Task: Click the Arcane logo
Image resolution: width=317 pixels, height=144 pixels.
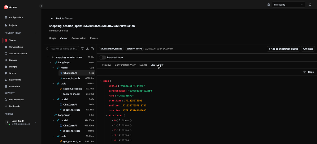Action: pos(6,7)
